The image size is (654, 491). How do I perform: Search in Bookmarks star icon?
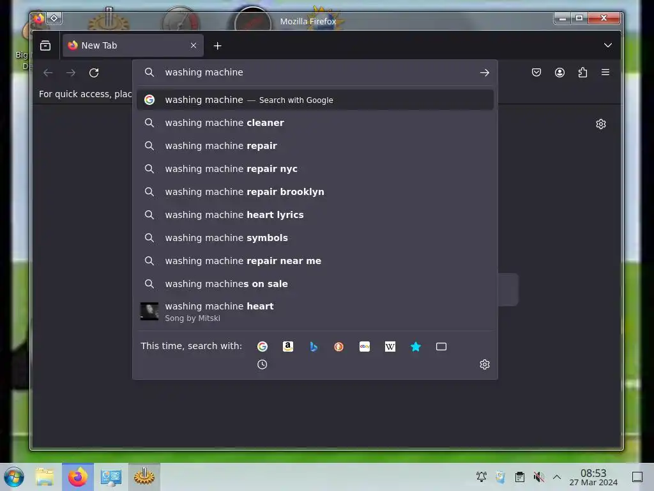[415, 346]
